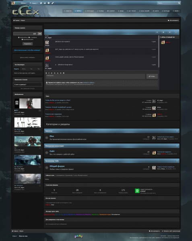Image resolution: width=192 pixels, height=241 pixels.
Task: Click the green D new member avatar
Action: click(x=137, y=191)
